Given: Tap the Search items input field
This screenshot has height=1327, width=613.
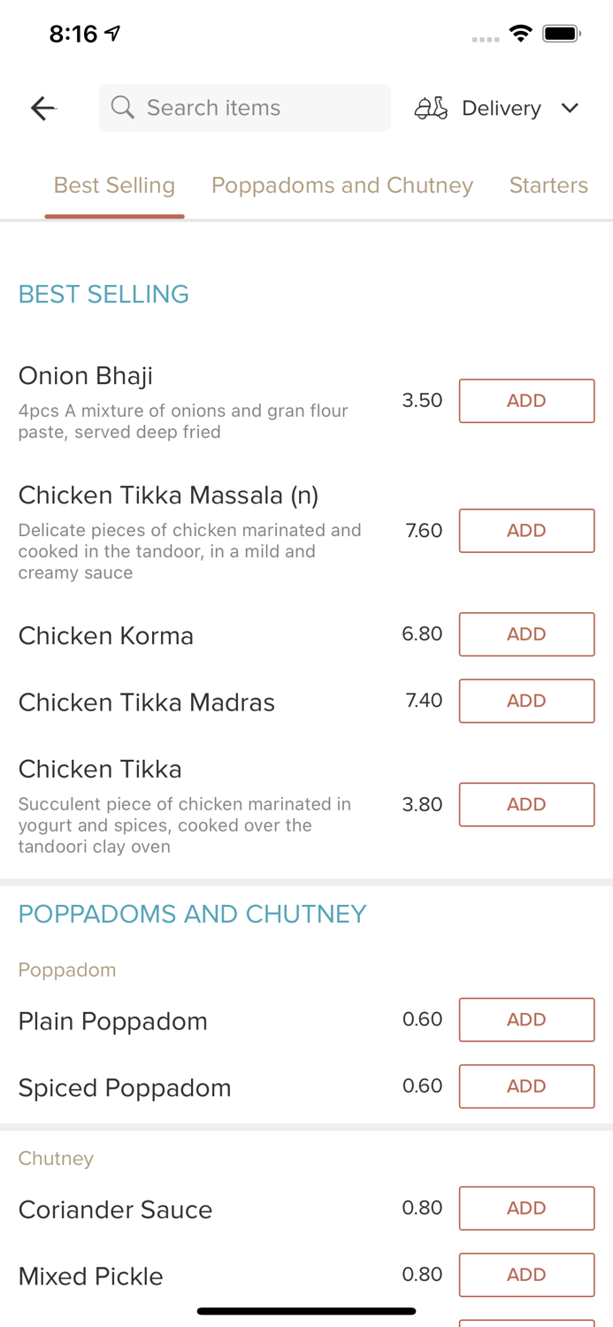Looking at the screenshot, I should [x=245, y=107].
